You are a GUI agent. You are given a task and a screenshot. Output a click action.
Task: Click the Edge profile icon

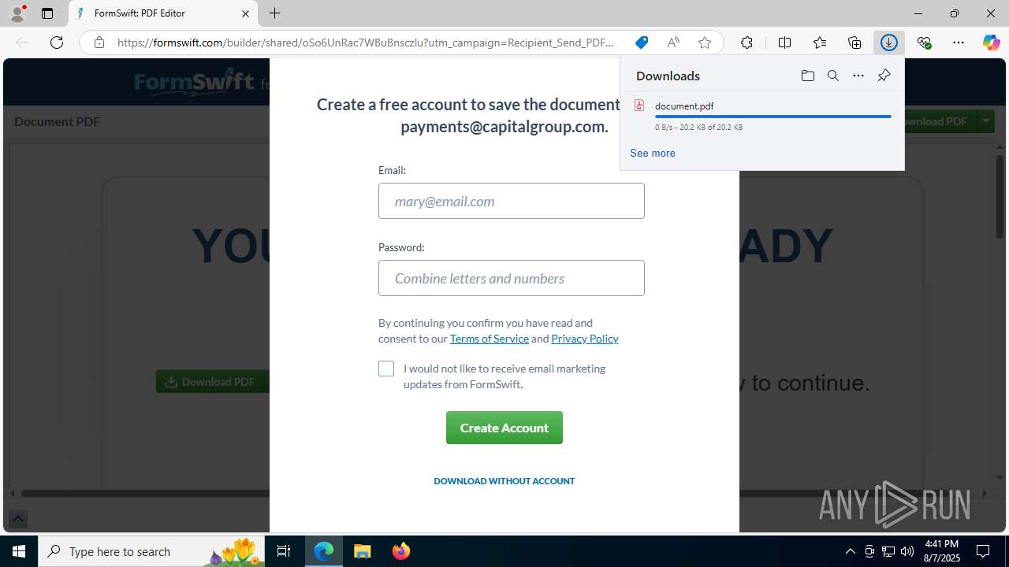pos(17,13)
